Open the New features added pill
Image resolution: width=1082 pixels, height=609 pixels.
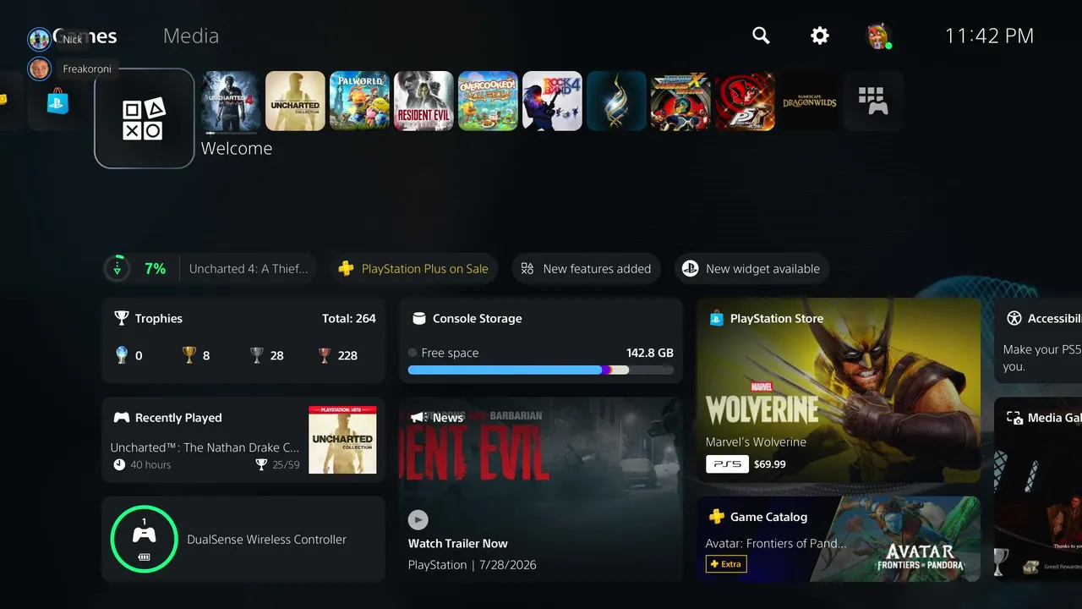(586, 268)
